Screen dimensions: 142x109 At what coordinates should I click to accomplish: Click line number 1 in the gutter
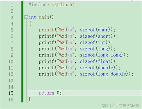(12, 5)
